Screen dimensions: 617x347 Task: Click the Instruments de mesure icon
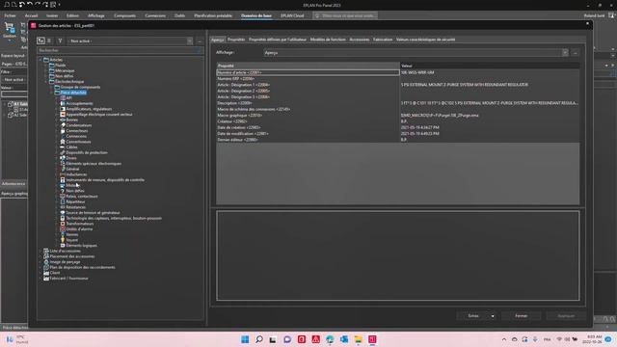[x=63, y=180]
